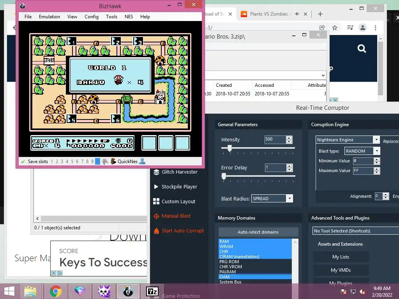Toggle the CHR memory domain
The image size is (399, 299).
255,252
